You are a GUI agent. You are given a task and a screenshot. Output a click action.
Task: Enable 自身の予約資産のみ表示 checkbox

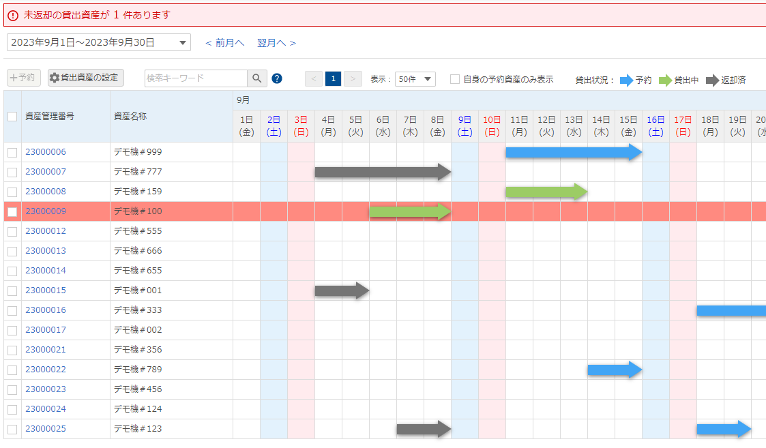455,79
